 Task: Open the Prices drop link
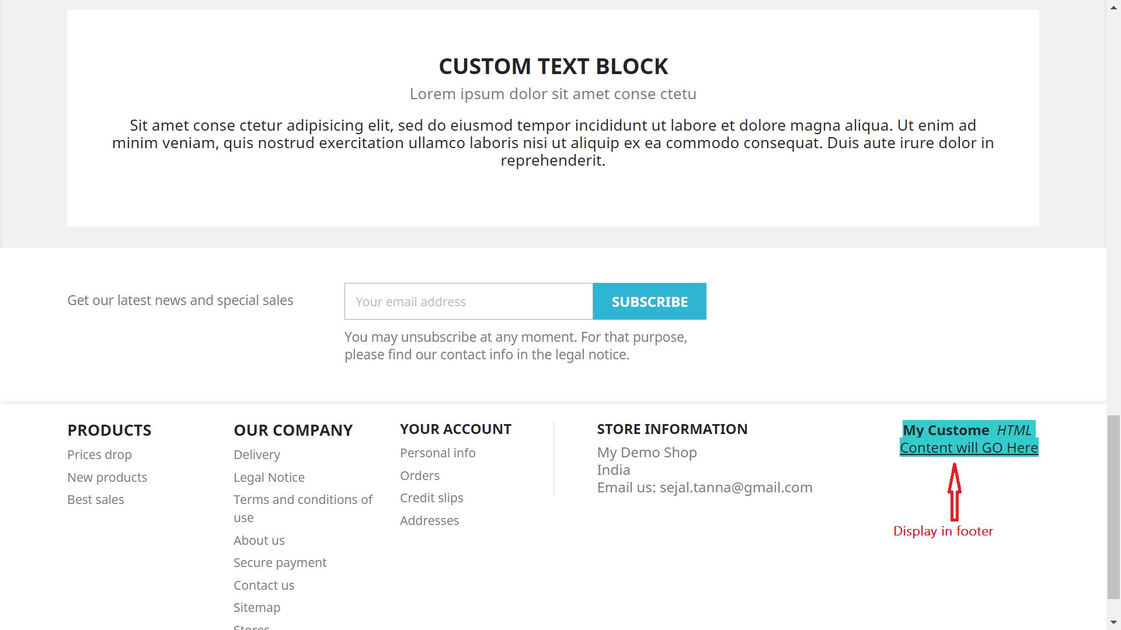click(99, 454)
